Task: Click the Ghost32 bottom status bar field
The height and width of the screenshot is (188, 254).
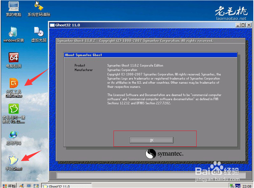Action: coord(151,175)
